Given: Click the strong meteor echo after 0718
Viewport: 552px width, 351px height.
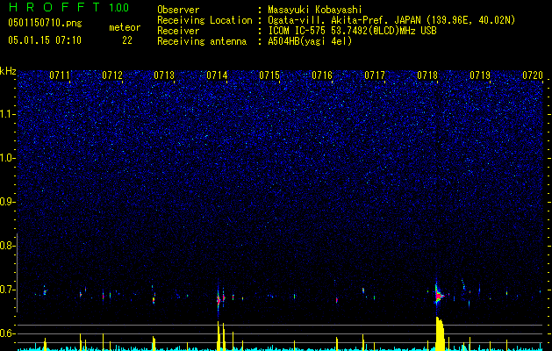Looking at the screenshot, I should [x=439, y=295].
